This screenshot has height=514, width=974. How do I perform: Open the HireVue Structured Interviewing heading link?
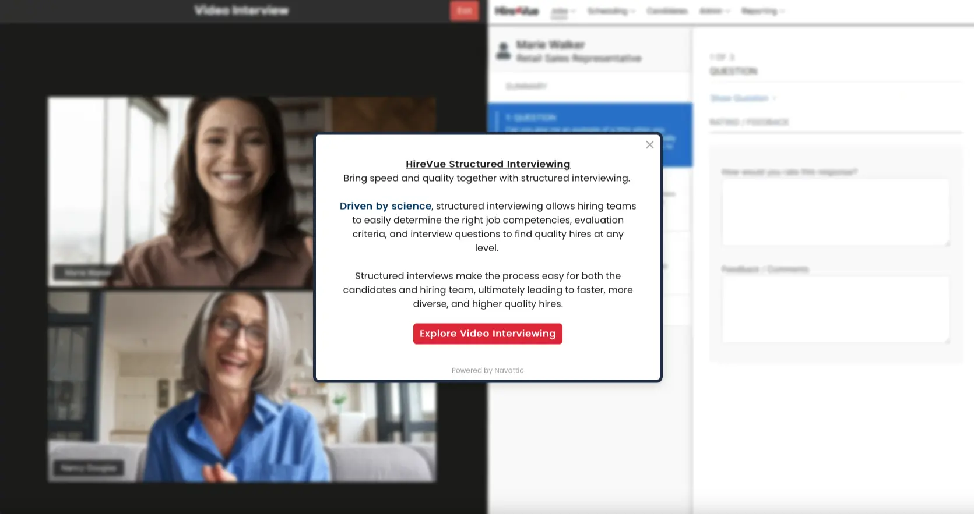pyautogui.click(x=487, y=164)
